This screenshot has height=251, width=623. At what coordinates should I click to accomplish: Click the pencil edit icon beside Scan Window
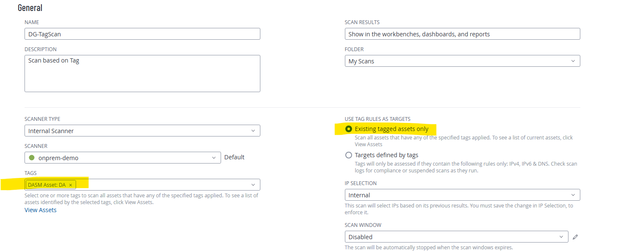[x=575, y=237]
